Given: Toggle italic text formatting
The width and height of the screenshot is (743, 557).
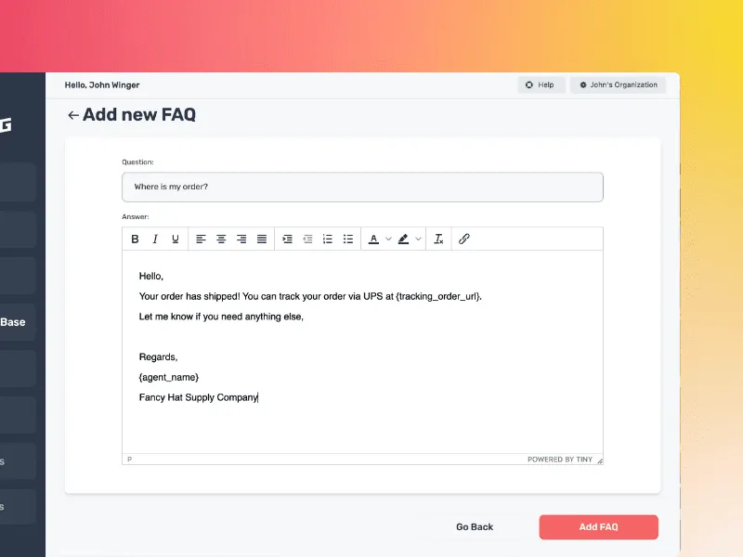Looking at the screenshot, I should pyautogui.click(x=155, y=240).
